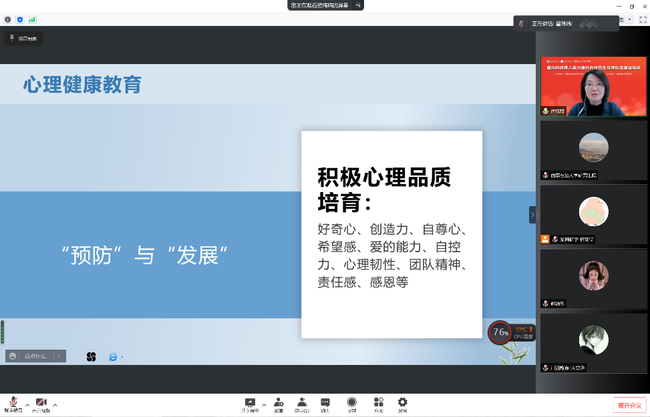Open the video options arrow beside camera
The height and width of the screenshot is (417, 650).
click(55, 404)
